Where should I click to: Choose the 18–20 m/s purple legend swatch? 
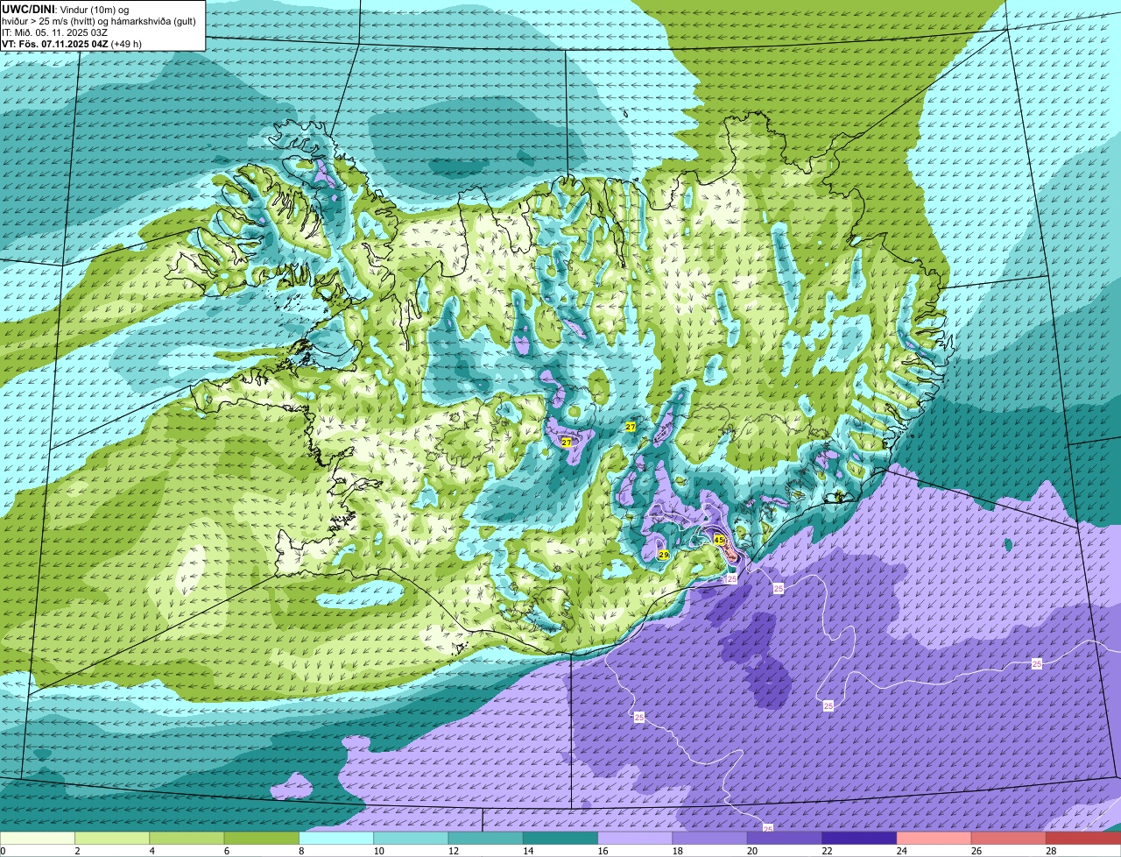pyautogui.click(x=710, y=838)
